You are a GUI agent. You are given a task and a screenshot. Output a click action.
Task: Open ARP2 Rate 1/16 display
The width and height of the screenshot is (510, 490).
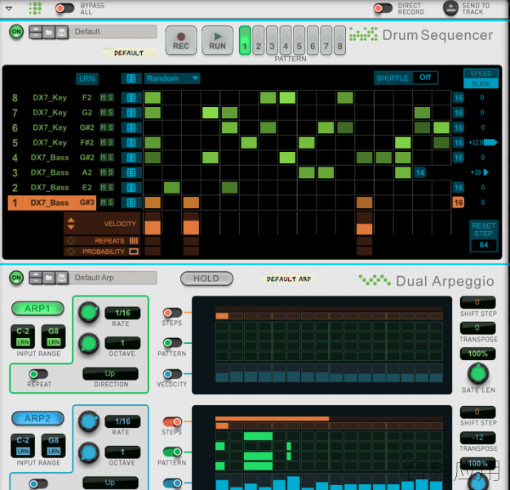click(x=122, y=421)
